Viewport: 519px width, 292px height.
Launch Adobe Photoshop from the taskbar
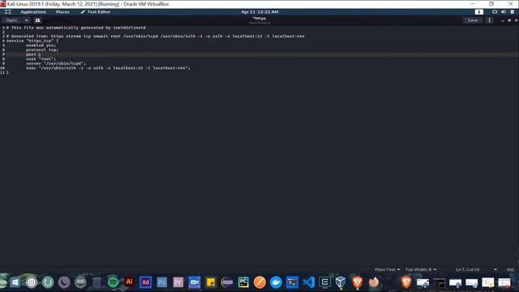click(x=161, y=282)
